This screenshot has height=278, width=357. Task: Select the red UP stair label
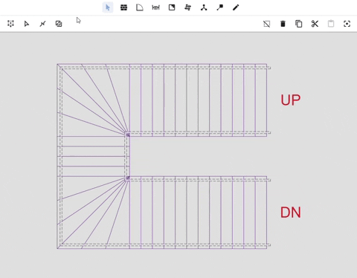[x=291, y=100]
